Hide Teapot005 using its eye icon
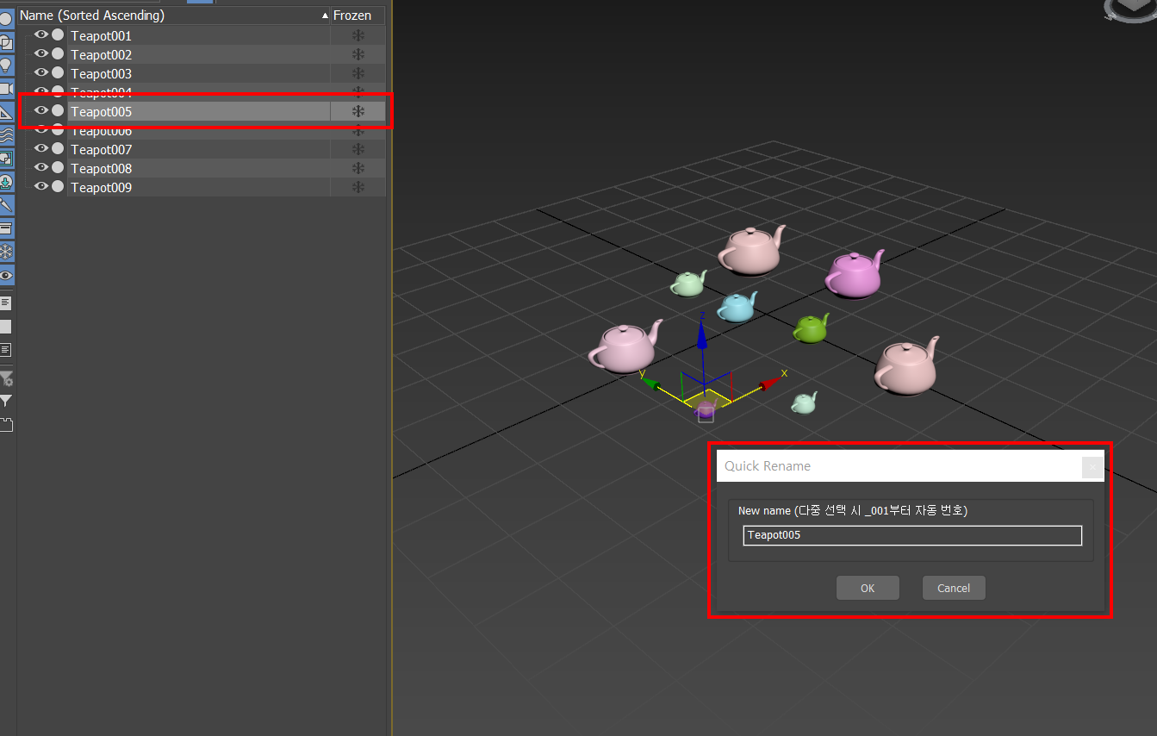Viewport: 1157px width, 736px height. click(x=40, y=110)
